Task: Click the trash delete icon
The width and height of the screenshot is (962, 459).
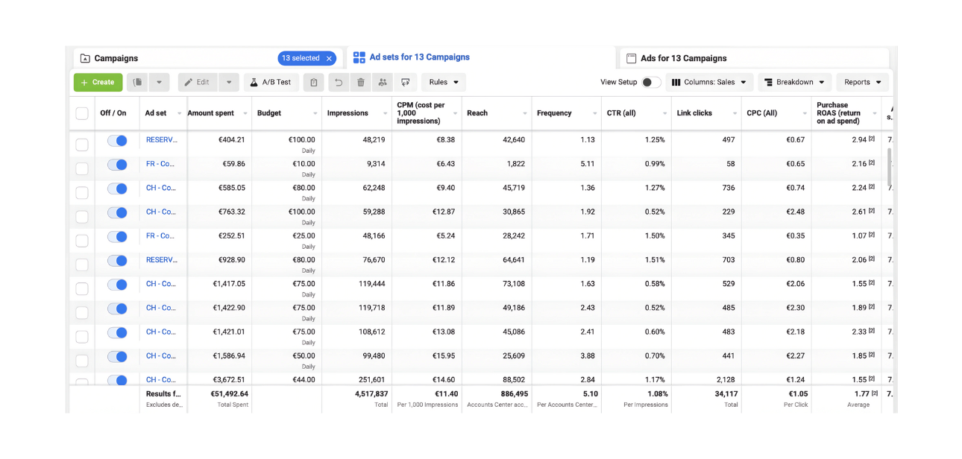Action: tap(361, 82)
